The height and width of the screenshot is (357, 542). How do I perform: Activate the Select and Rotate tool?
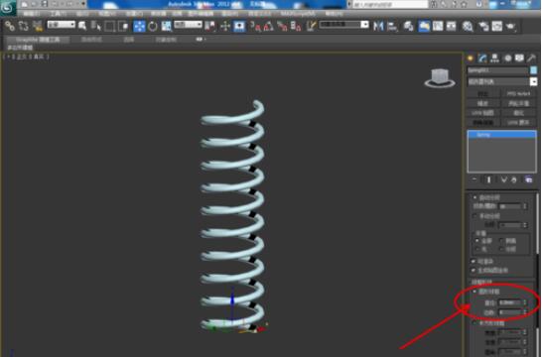[x=153, y=26]
